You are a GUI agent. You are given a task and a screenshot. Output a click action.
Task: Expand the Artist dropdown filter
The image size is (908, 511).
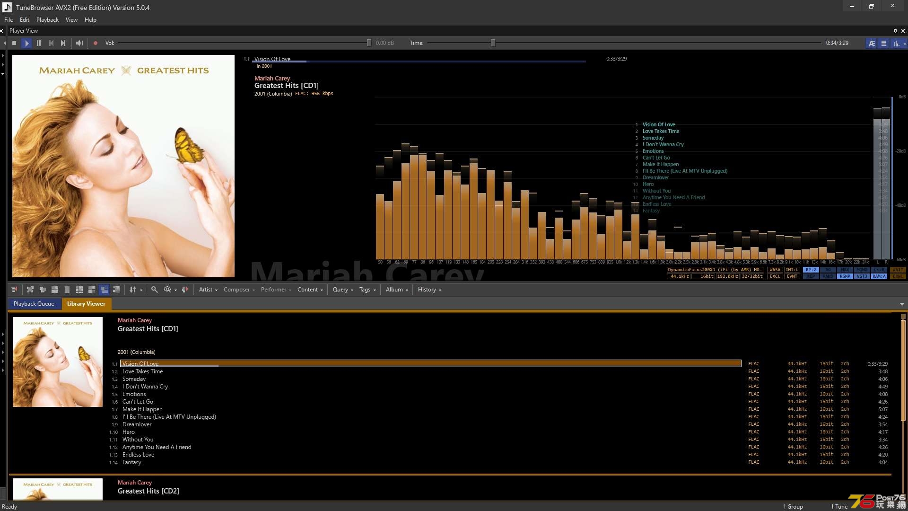(x=208, y=290)
